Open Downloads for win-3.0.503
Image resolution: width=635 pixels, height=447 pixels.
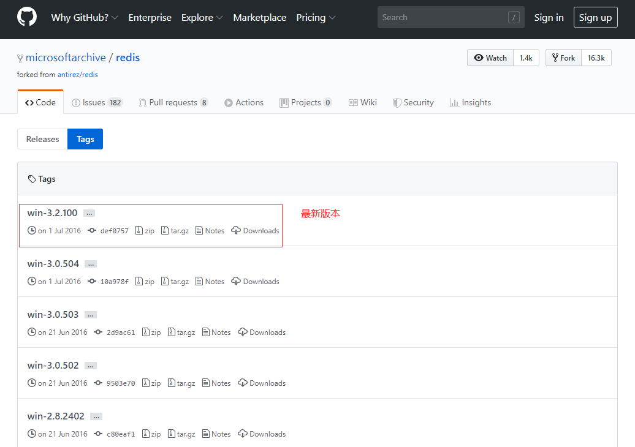(262, 332)
